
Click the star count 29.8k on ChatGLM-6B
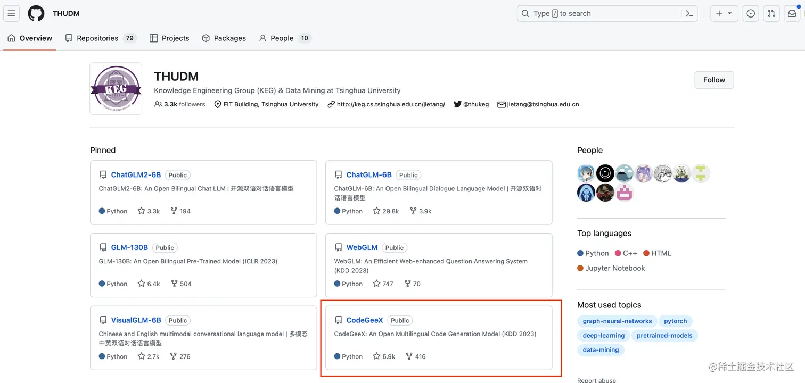pos(386,211)
